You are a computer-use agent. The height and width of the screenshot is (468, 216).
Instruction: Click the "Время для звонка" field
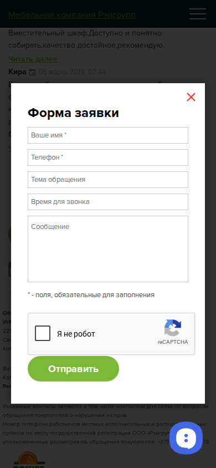108,202
